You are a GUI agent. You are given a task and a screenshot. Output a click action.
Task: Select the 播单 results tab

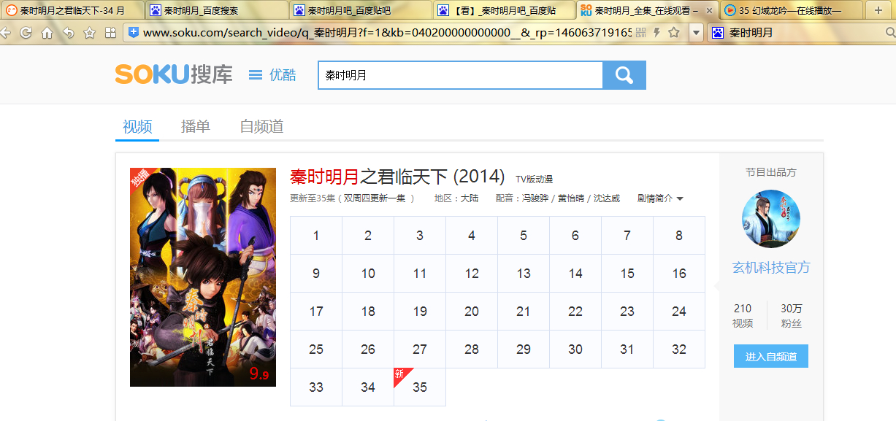pyautogui.click(x=196, y=126)
